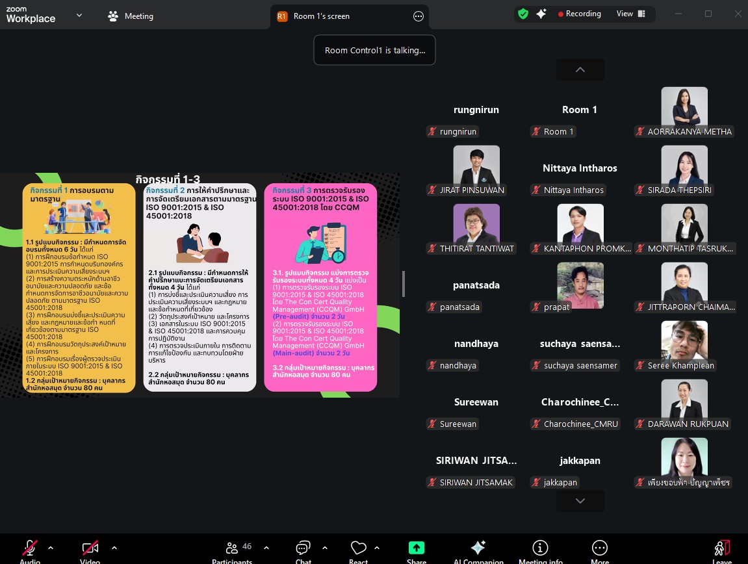
Task: Click the green Share screen icon
Action: tap(417, 549)
